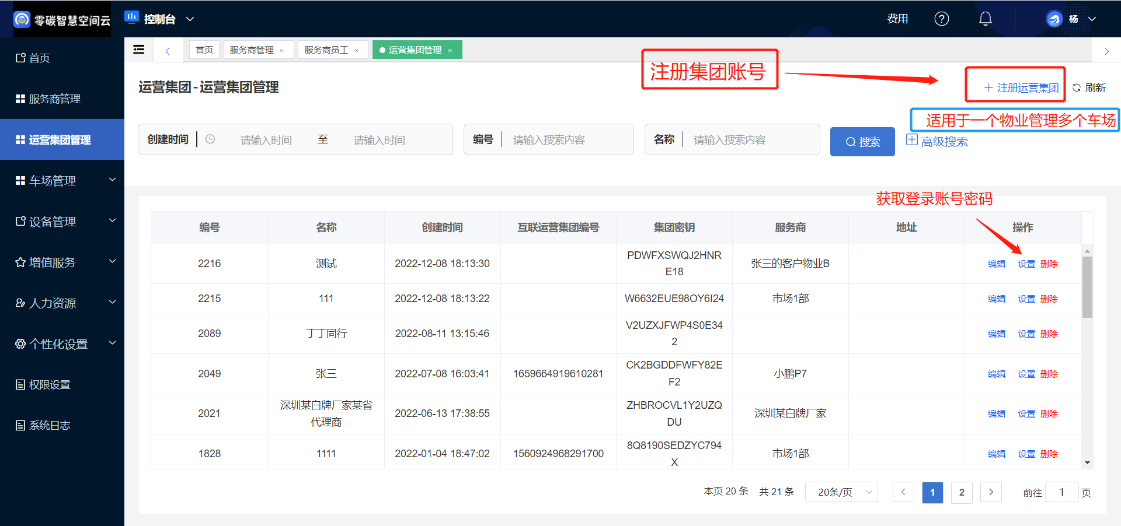Click the tab bar left arrow
This screenshot has height=526, width=1121.
(168, 51)
